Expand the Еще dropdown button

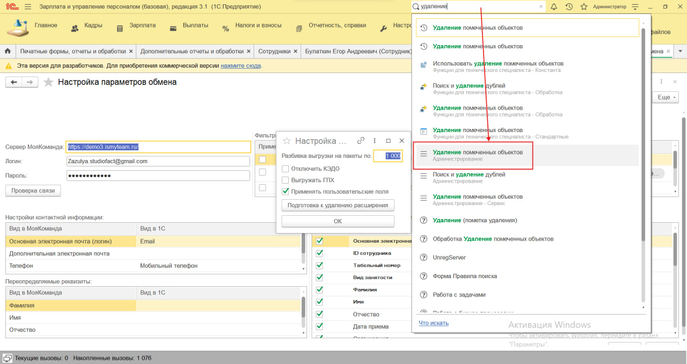pyautogui.click(x=666, y=97)
